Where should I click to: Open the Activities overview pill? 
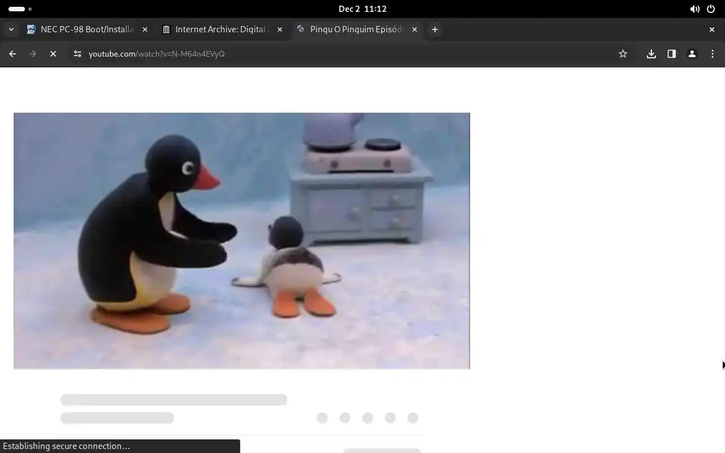(x=20, y=9)
